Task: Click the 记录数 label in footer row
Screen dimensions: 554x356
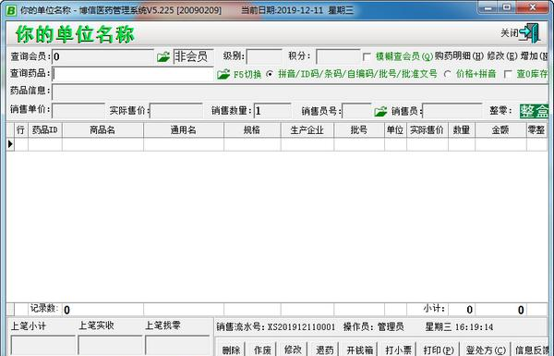Action: 43,309
